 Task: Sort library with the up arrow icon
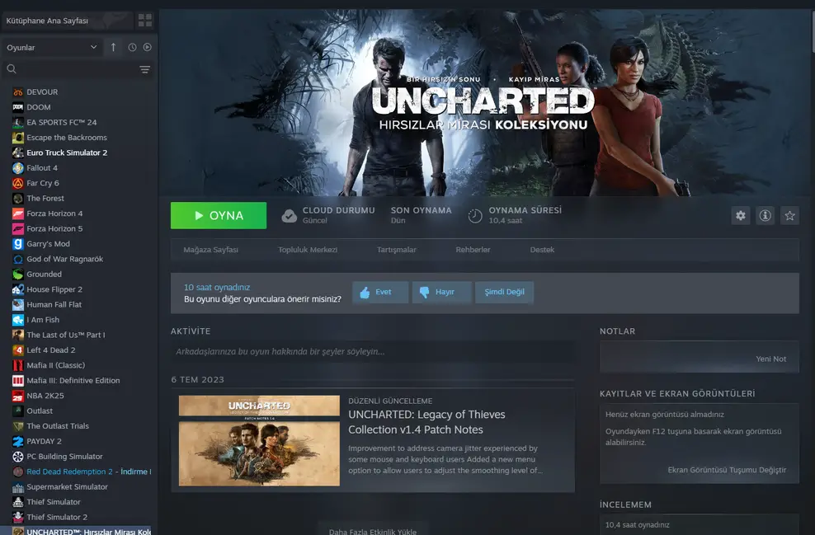[x=113, y=47]
